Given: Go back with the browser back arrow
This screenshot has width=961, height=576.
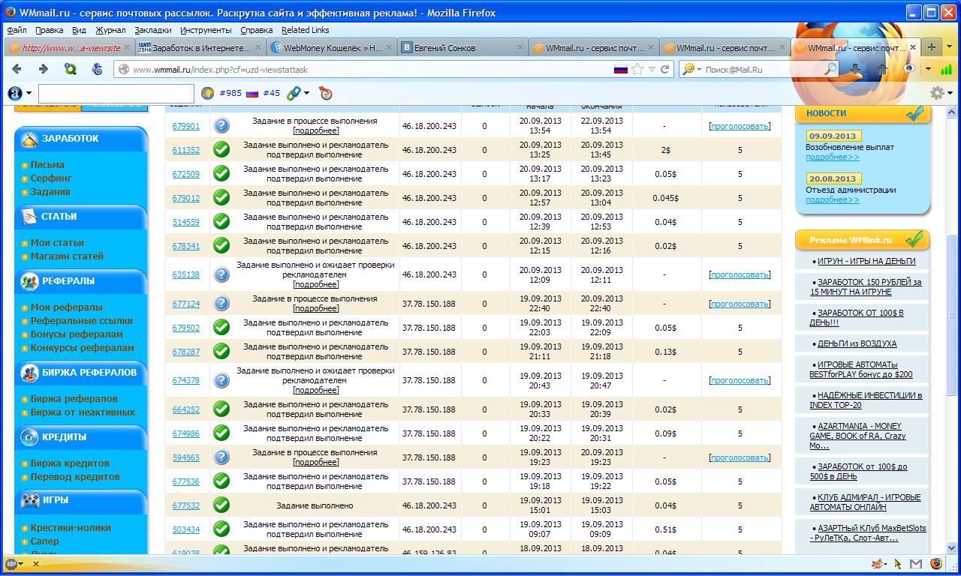Looking at the screenshot, I should 17,69.
